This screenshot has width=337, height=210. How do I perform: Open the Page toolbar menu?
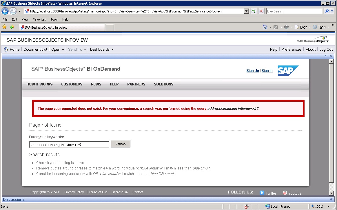tap(303, 27)
